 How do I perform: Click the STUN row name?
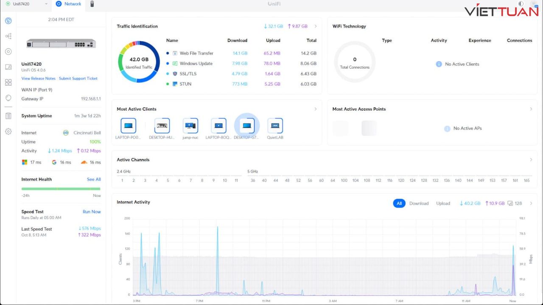click(x=185, y=84)
